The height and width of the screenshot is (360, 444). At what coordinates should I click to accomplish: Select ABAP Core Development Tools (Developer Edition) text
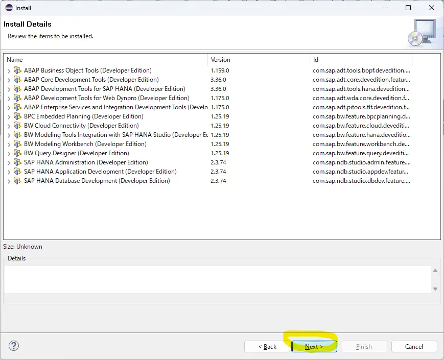point(91,80)
